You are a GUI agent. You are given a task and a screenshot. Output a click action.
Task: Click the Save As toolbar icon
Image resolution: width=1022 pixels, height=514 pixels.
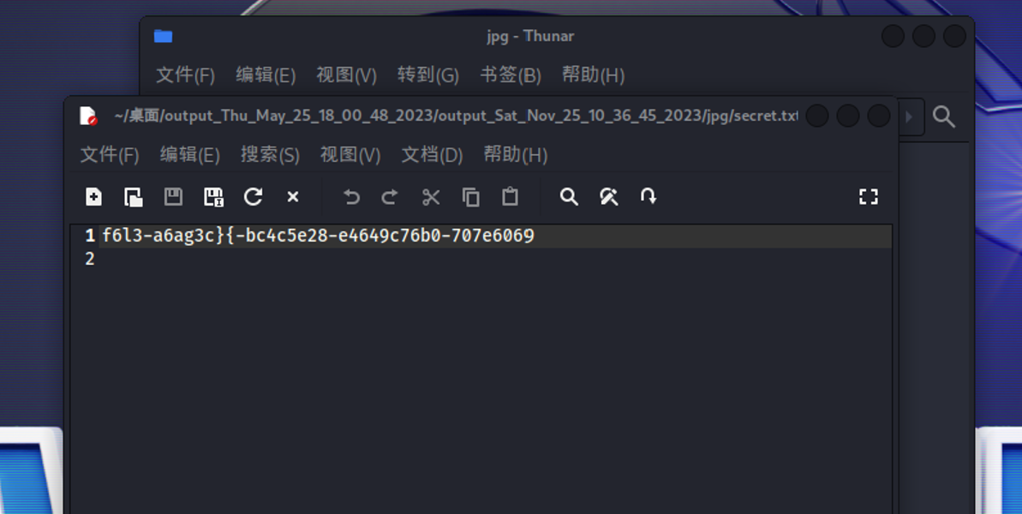[213, 197]
